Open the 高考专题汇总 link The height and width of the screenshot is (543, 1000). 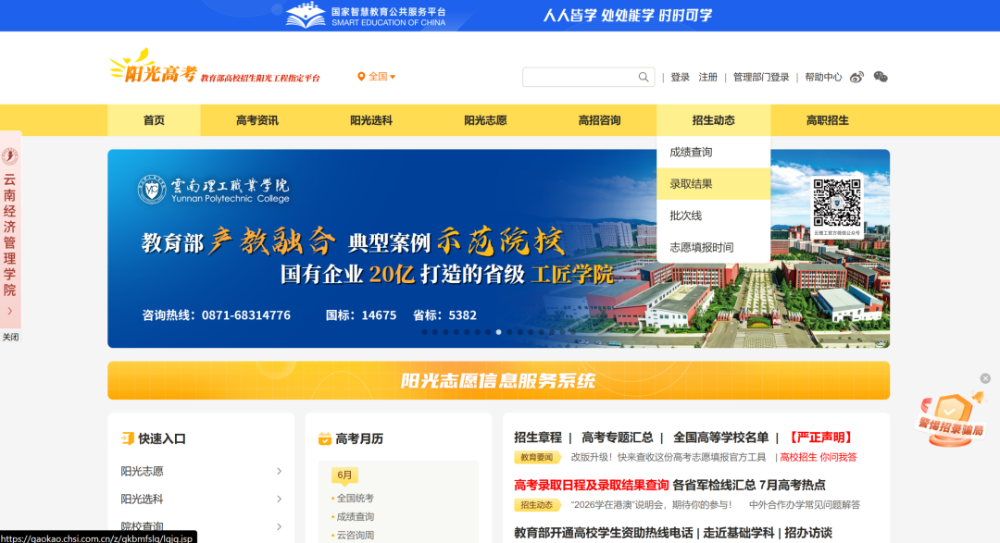coord(618,438)
